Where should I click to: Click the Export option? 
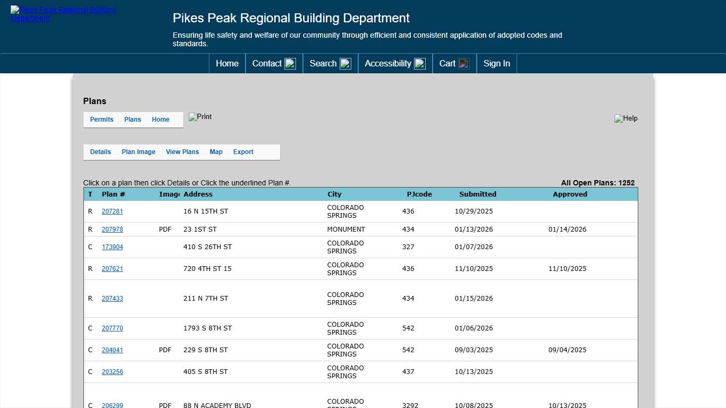click(243, 151)
